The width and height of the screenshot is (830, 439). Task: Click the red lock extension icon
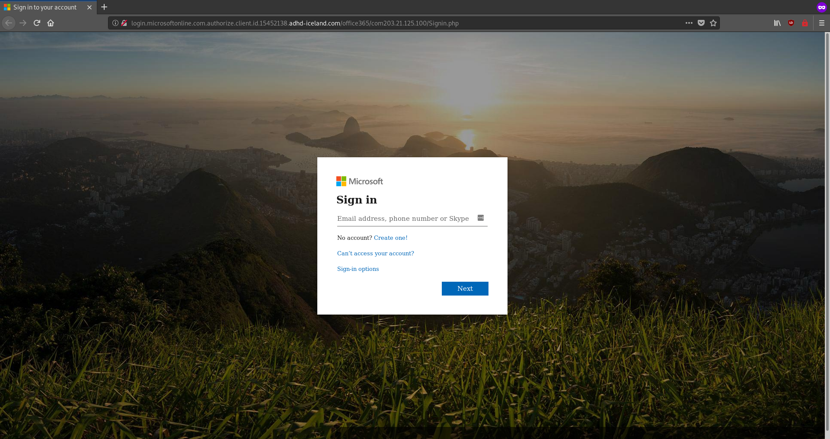(805, 23)
